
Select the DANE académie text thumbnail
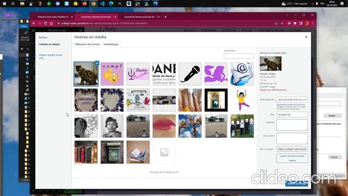click(164, 74)
